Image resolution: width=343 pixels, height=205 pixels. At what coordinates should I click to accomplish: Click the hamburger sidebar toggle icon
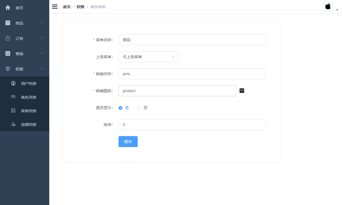click(55, 7)
